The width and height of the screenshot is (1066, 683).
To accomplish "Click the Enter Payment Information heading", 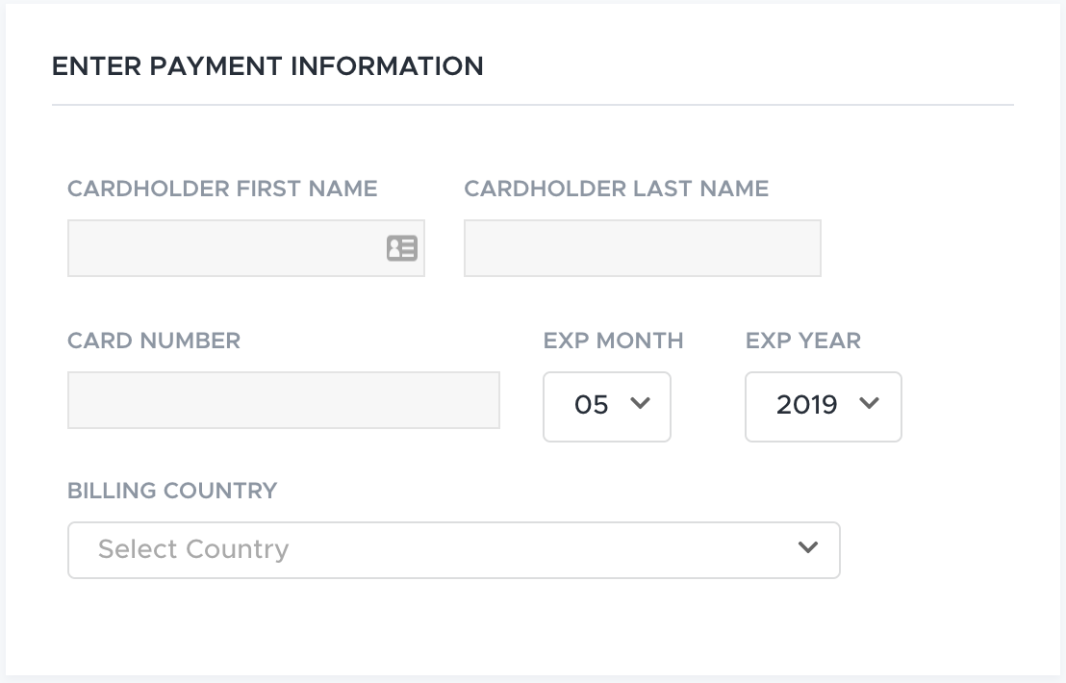I will [267, 66].
